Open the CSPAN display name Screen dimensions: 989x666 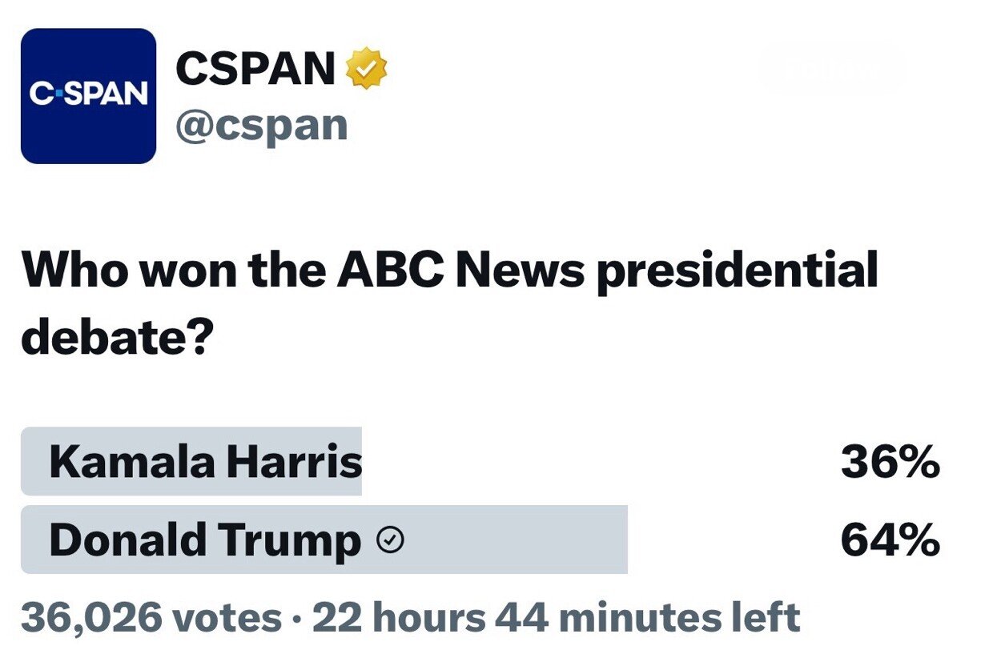pos(255,69)
